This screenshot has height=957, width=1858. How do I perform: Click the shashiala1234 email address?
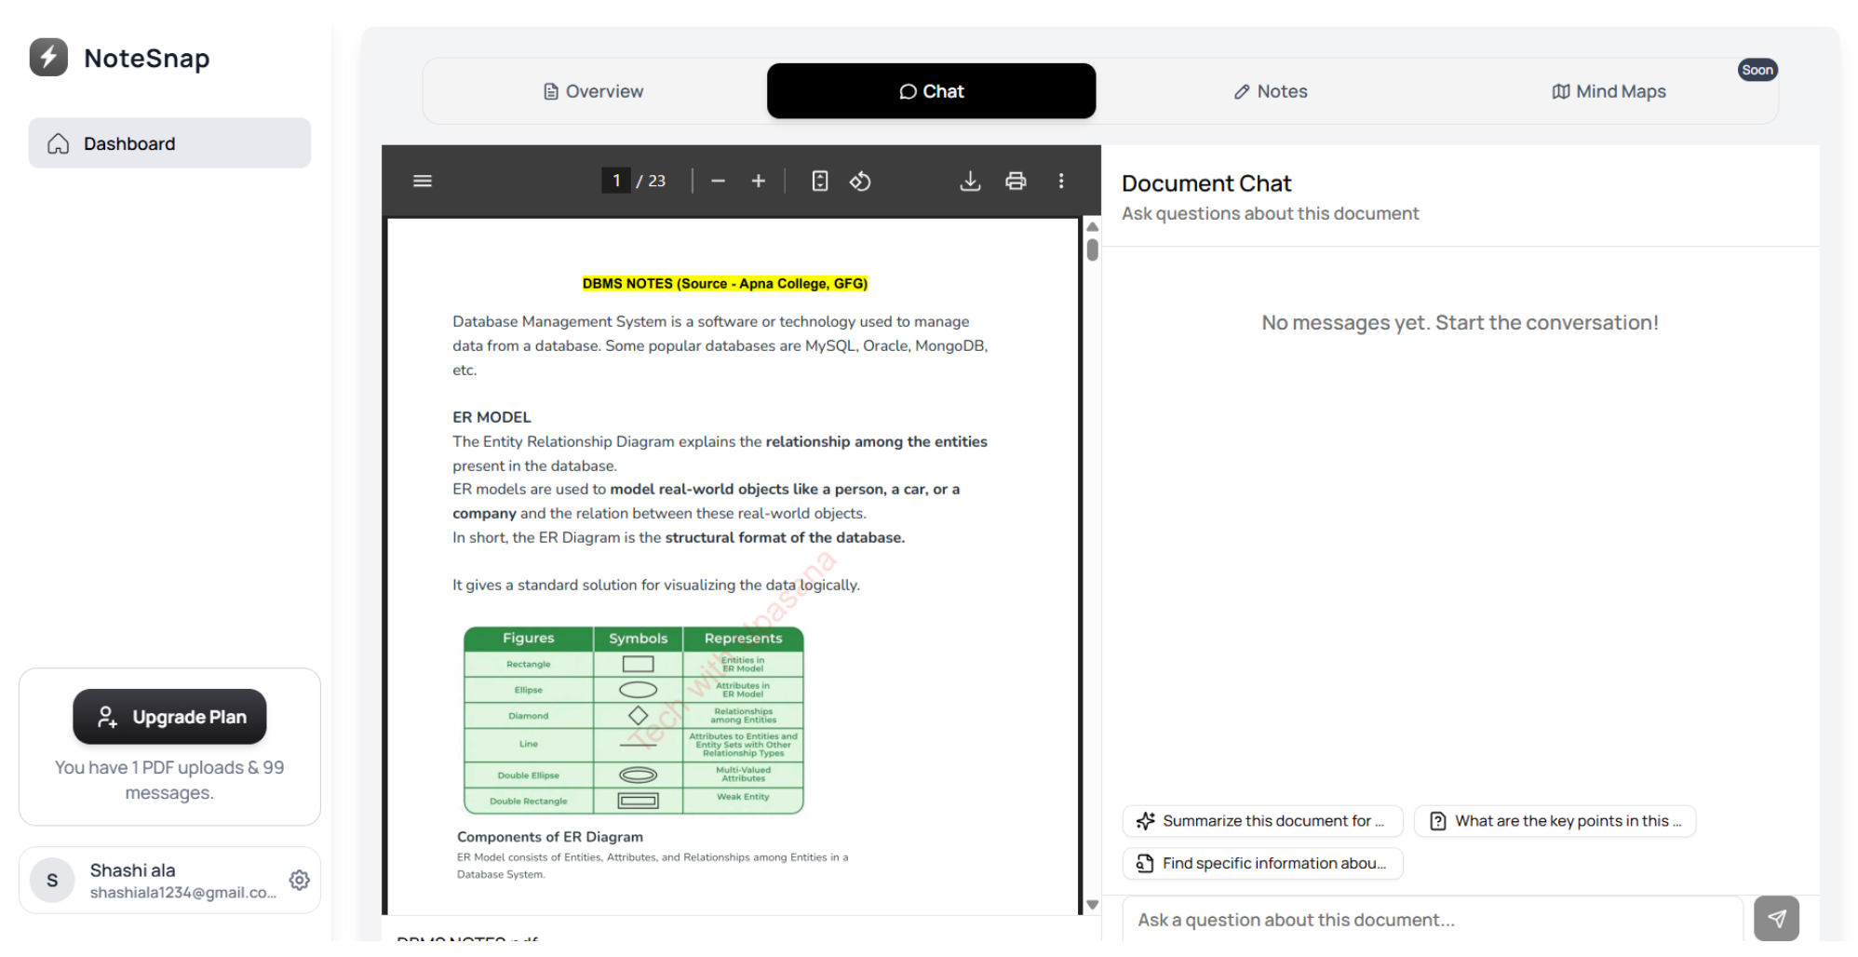click(x=183, y=893)
